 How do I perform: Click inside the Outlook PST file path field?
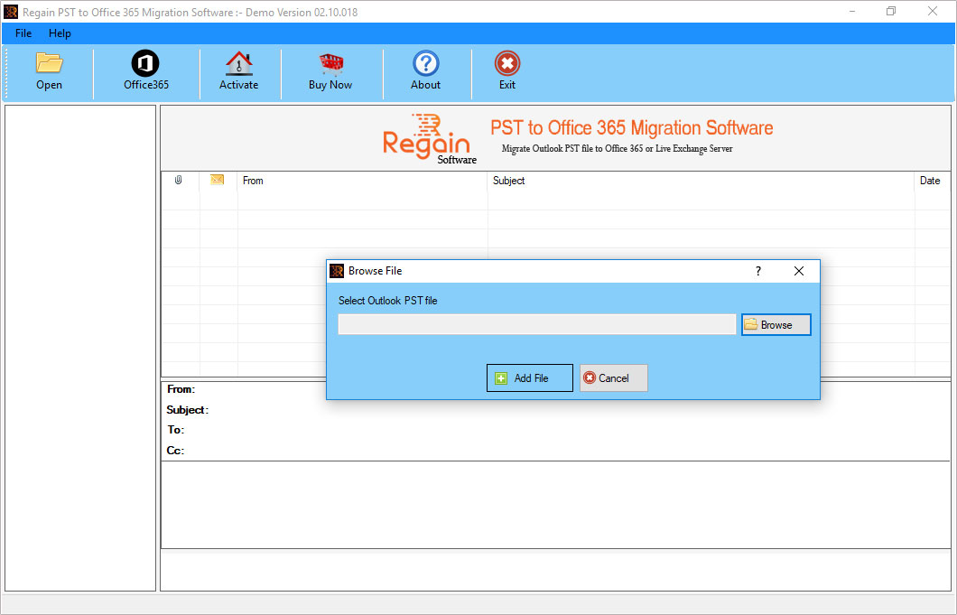tap(536, 323)
